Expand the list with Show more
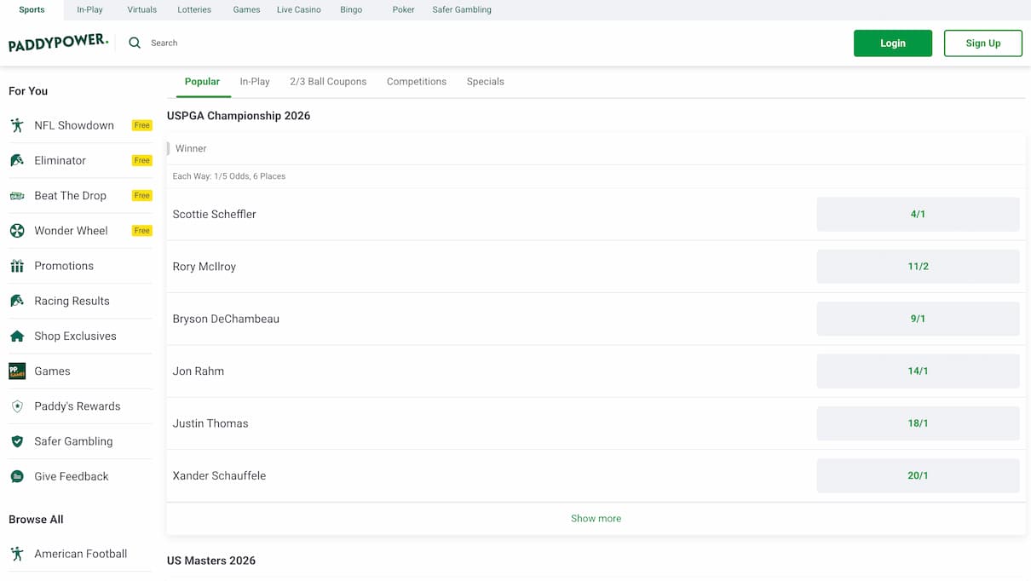The height and width of the screenshot is (581, 1031). (x=596, y=518)
